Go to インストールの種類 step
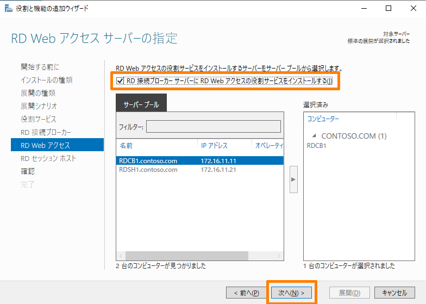This screenshot has height=304, width=426. (x=47, y=80)
